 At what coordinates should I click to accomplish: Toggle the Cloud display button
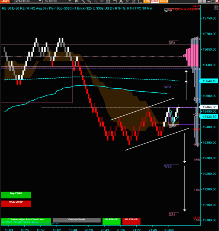point(155,1)
